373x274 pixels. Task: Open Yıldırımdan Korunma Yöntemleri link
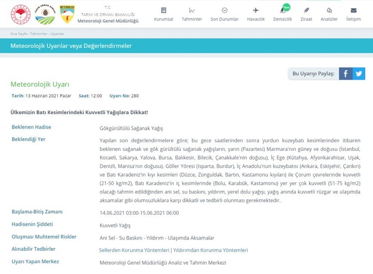pos(210,250)
